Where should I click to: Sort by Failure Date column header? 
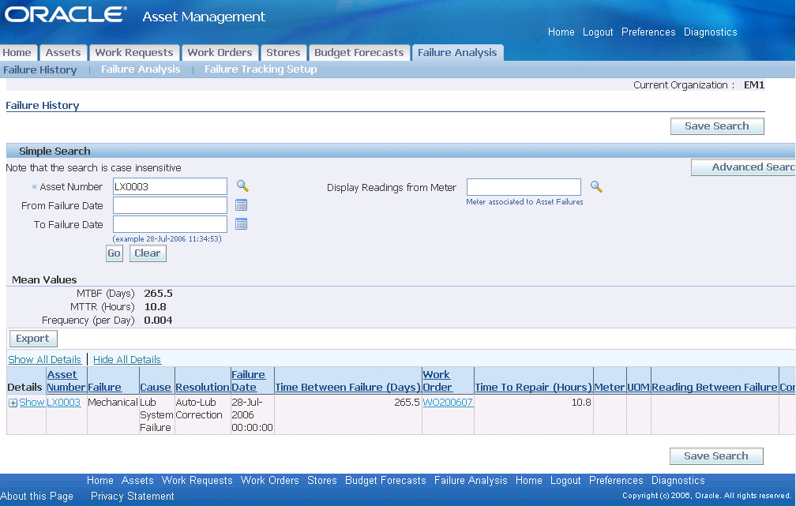pos(248,380)
